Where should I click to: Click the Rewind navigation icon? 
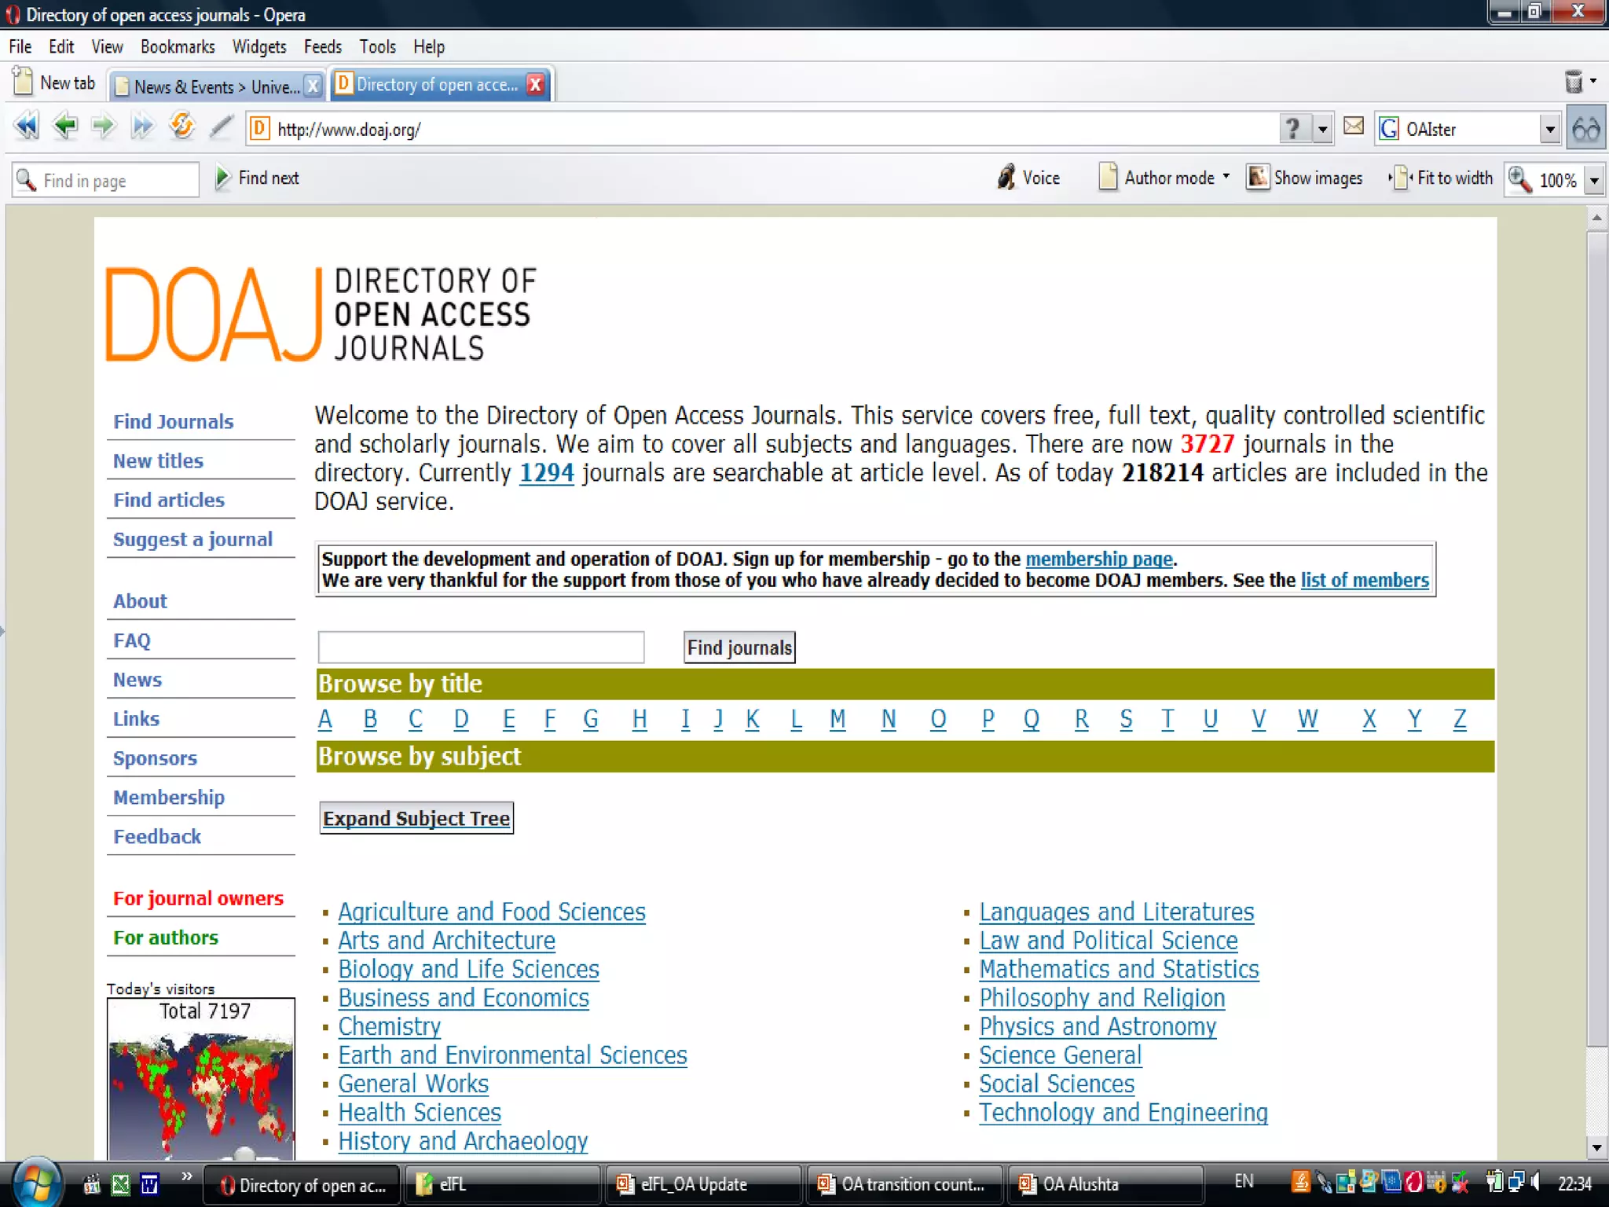[x=26, y=126]
